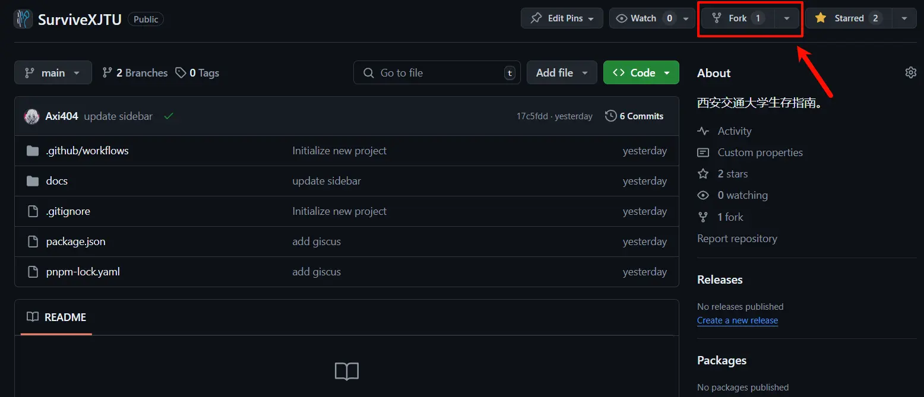The height and width of the screenshot is (397, 924).
Task: Open the Releases heading link
Action: (x=720, y=280)
